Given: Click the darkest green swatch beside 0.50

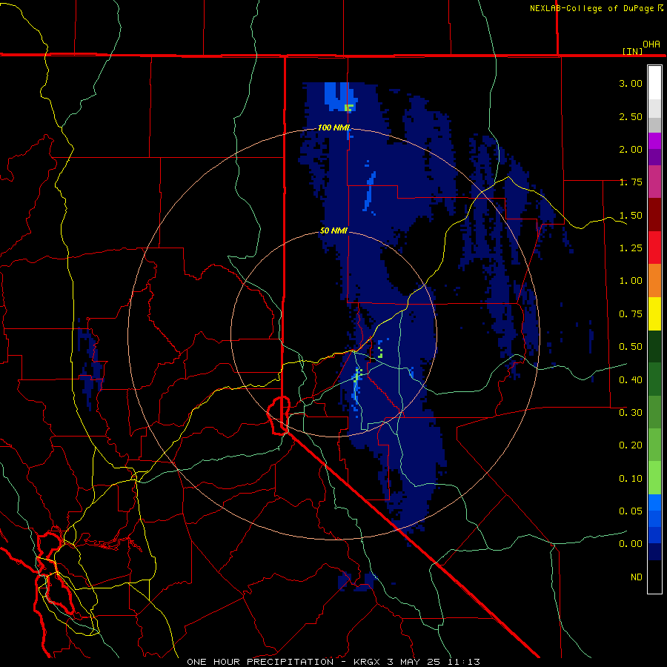Looking at the screenshot, I should pos(654,346).
